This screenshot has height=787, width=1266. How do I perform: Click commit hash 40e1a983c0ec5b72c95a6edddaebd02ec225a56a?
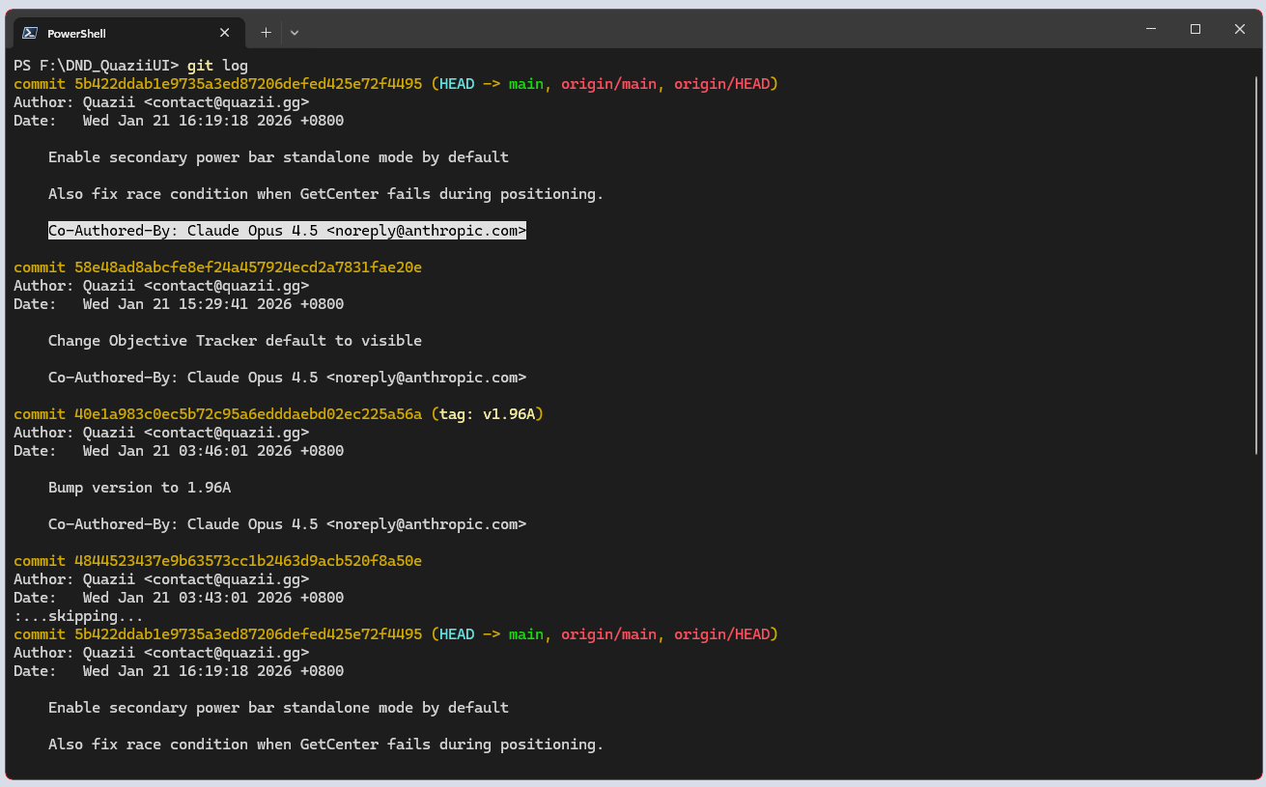(x=248, y=414)
